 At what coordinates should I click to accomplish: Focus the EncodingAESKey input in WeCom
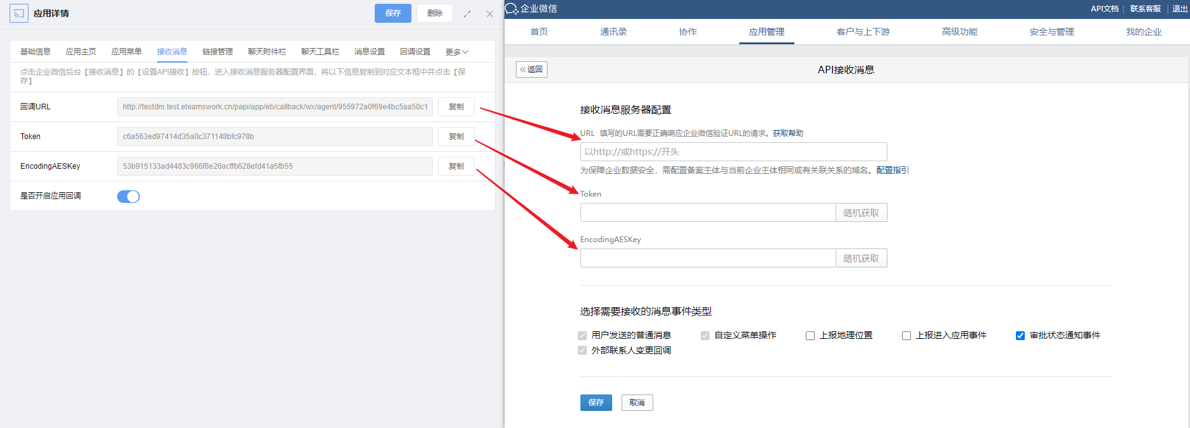point(708,258)
